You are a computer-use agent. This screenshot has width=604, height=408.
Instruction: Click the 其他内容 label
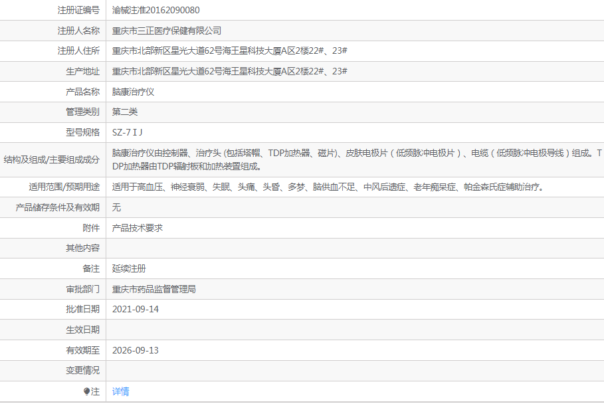[x=83, y=248]
